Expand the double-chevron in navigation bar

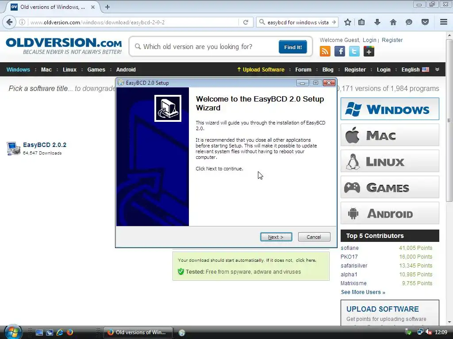(x=437, y=69)
